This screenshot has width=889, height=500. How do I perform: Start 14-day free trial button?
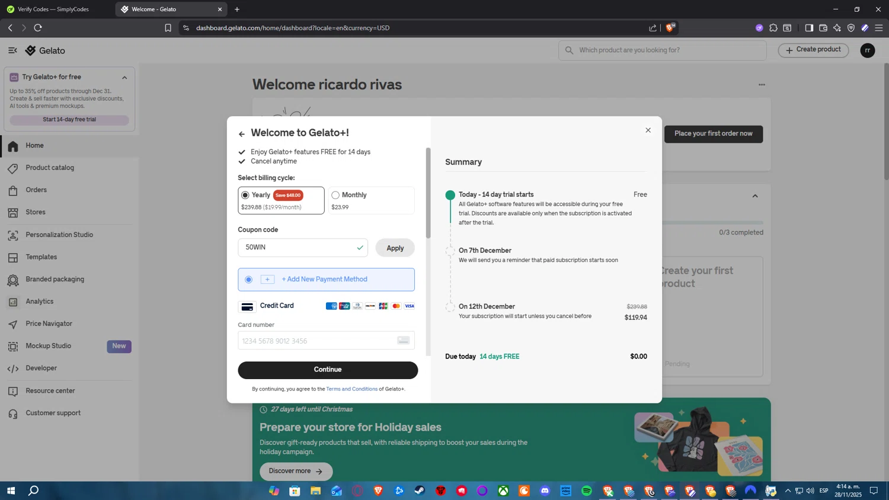pyautogui.click(x=69, y=120)
